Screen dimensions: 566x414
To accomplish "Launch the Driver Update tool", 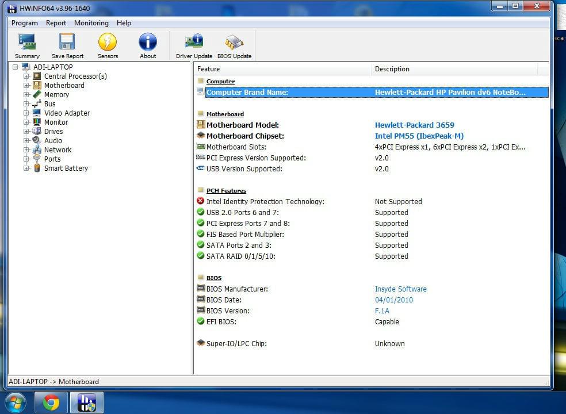I will pos(194,45).
